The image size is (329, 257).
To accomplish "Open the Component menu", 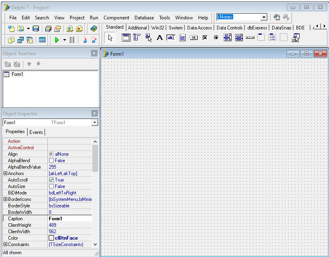I will 116,18.
